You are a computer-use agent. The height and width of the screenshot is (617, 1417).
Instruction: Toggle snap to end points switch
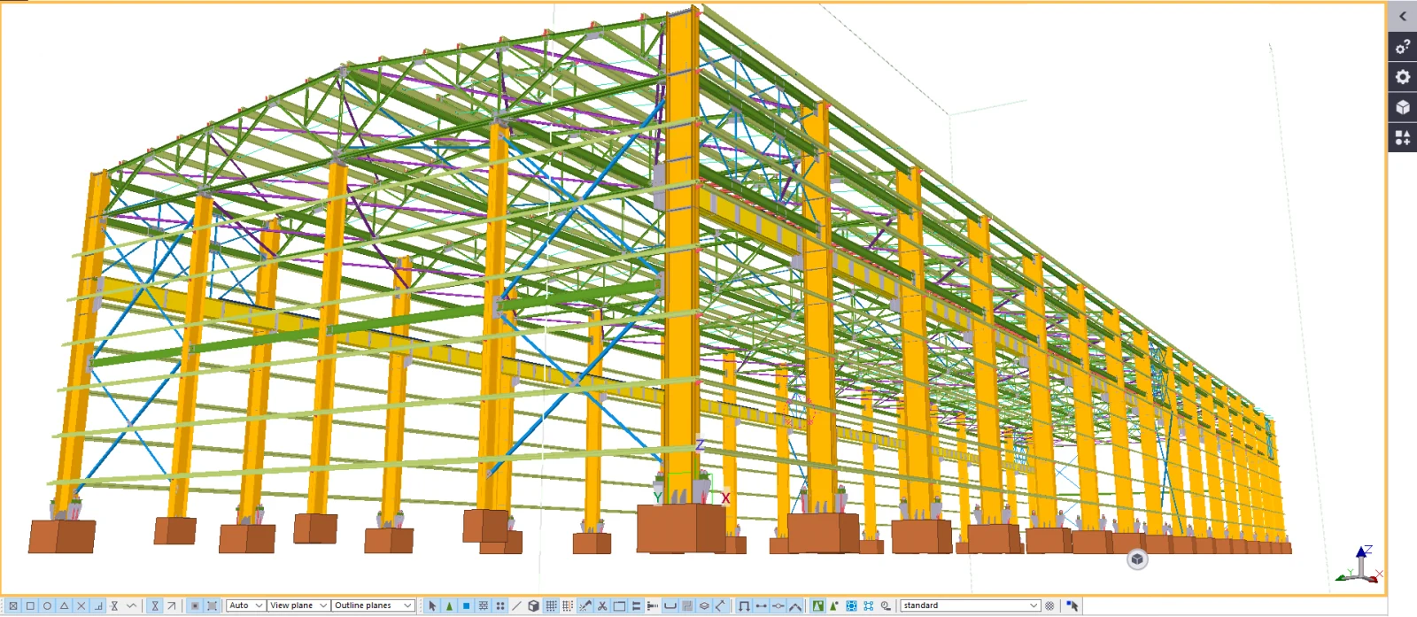tap(30, 605)
